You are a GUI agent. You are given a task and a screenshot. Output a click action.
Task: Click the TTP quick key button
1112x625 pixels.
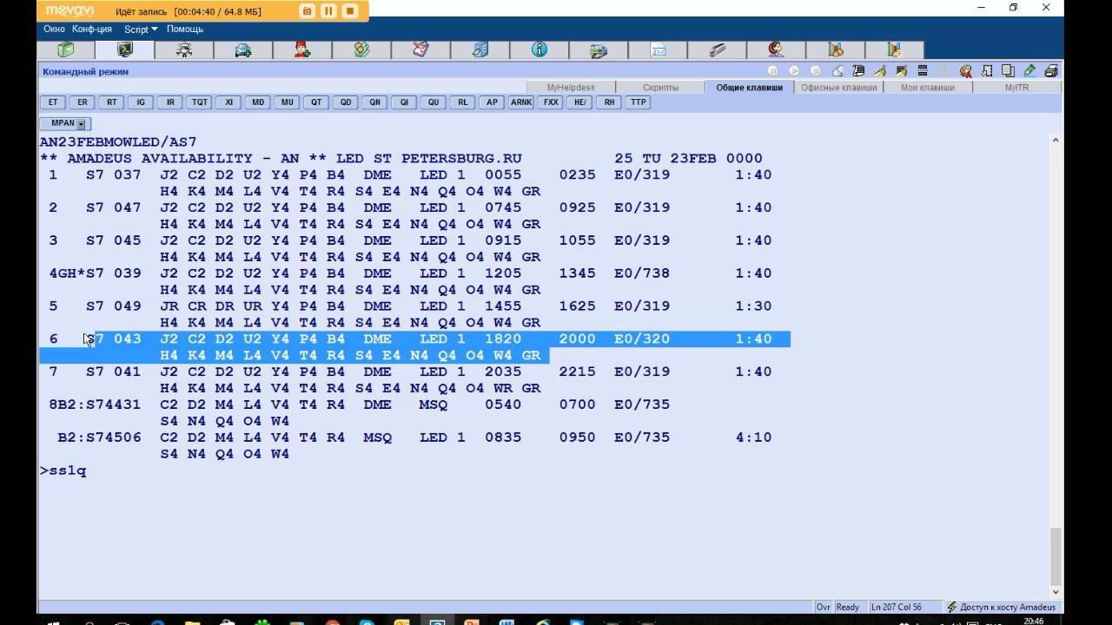639,102
